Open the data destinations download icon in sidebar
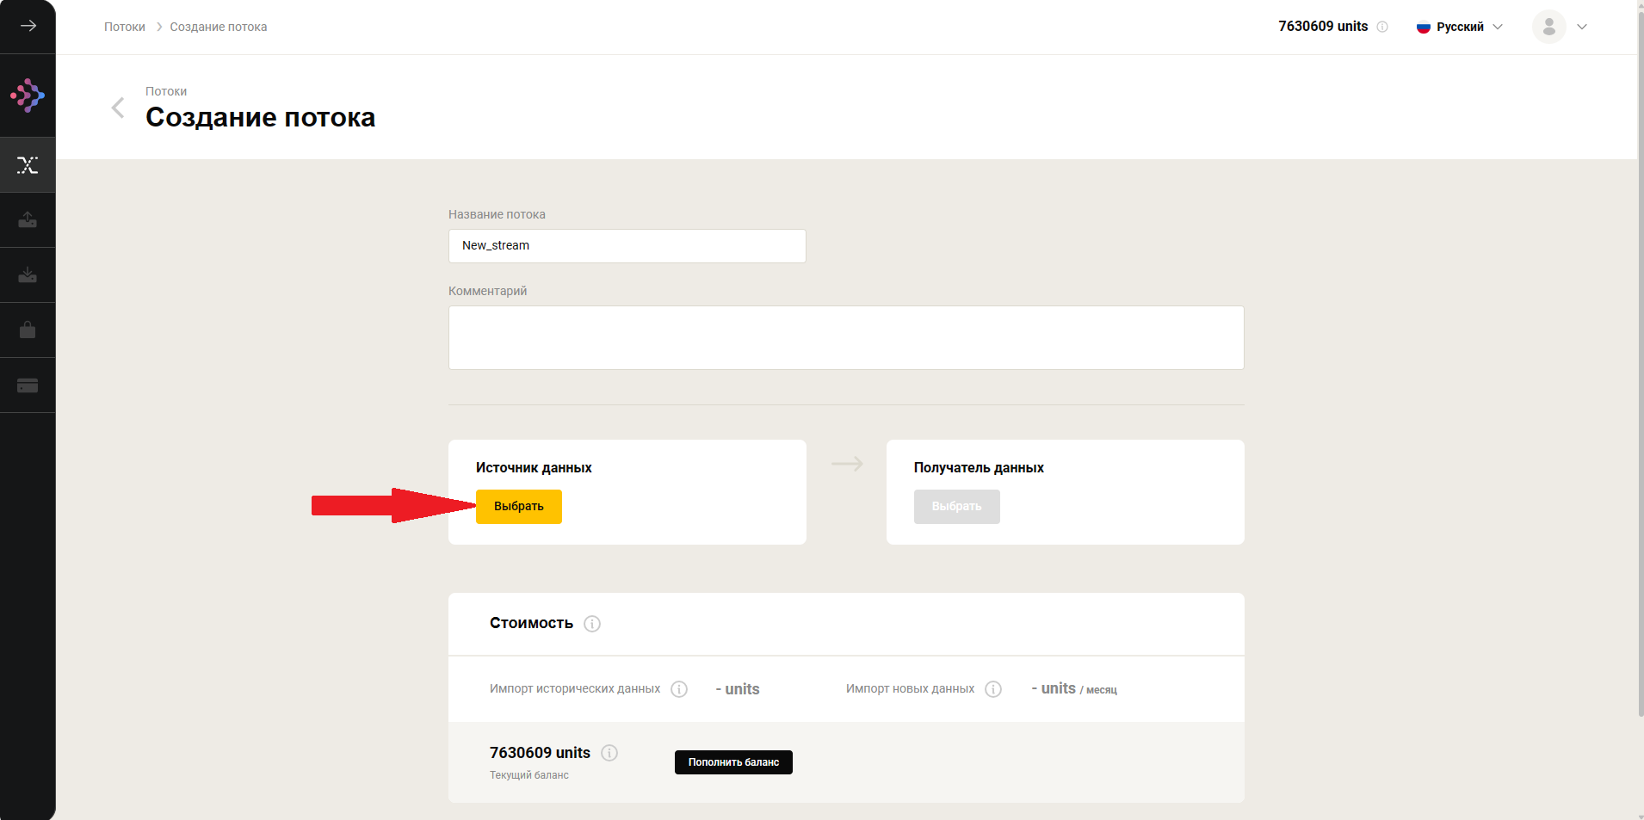The image size is (1644, 820). tap(28, 275)
